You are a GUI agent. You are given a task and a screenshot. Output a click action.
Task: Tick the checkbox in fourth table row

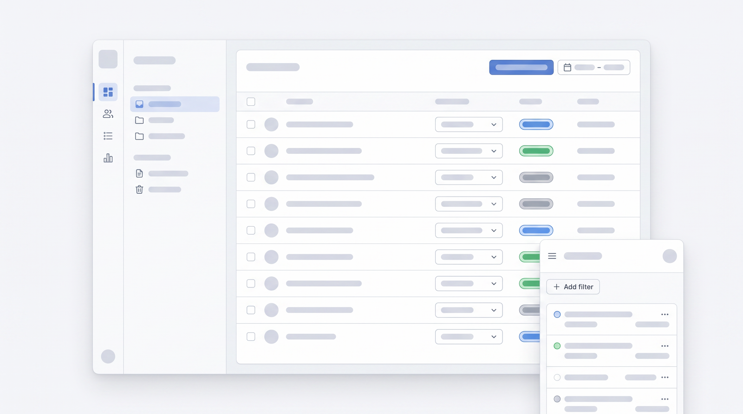pyautogui.click(x=251, y=204)
